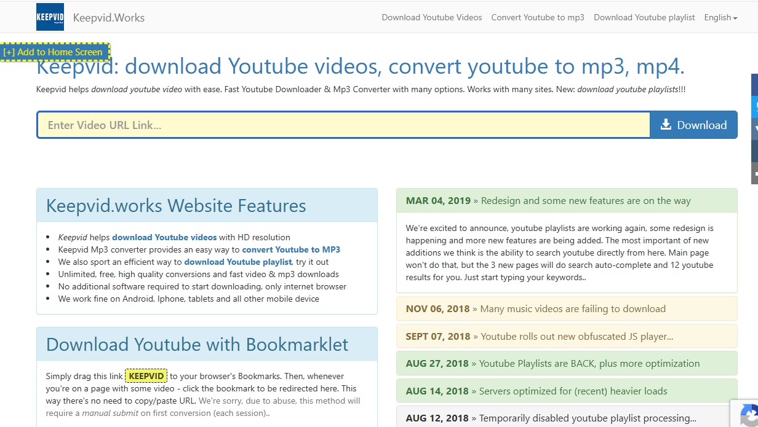Open the Download Youtube playlist menu item
The width and height of the screenshot is (758, 427).
click(x=644, y=17)
